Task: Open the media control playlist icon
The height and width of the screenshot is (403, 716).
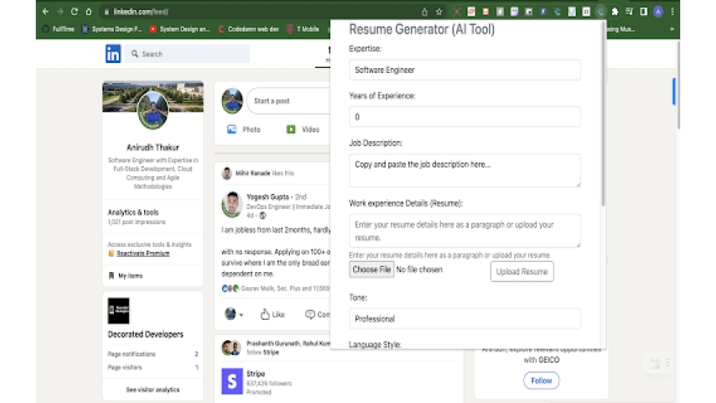Action: click(x=629, y=12)
